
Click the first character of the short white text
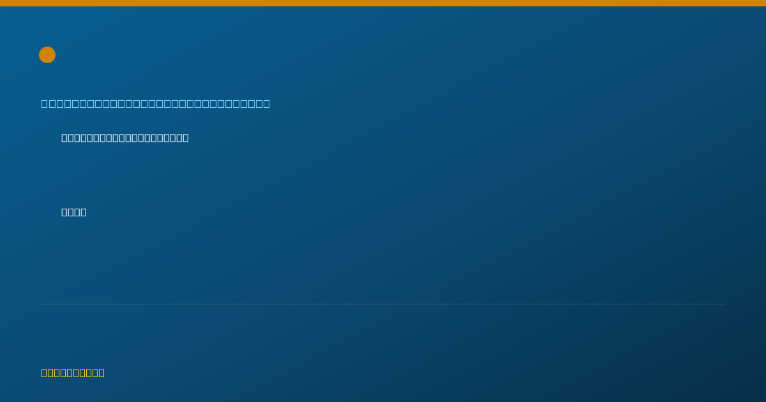64,212
